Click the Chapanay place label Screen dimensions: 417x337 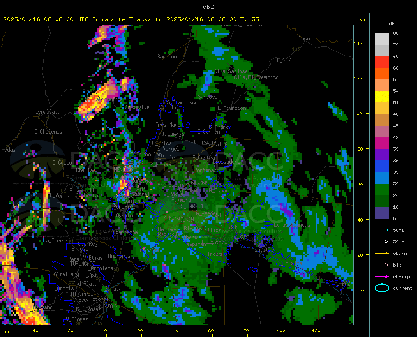[x=197, y=182]
